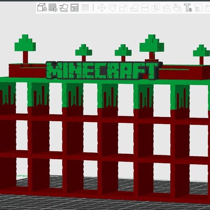Screen dimensions: 210x210
Task: Select the tall tree on the far left
Action: click(25, 49)
